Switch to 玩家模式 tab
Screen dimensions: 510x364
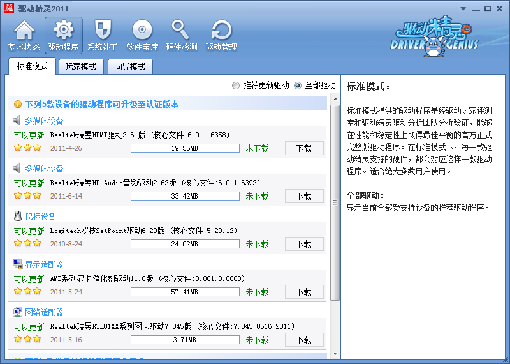81,66
